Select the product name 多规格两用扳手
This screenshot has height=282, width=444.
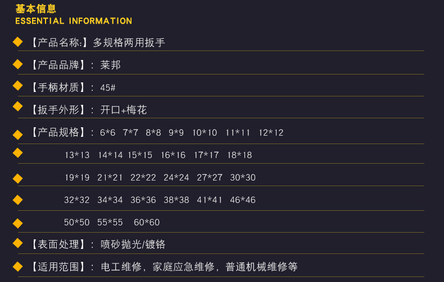[129, 43]
